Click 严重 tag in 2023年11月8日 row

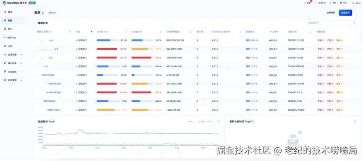[330, 58]
